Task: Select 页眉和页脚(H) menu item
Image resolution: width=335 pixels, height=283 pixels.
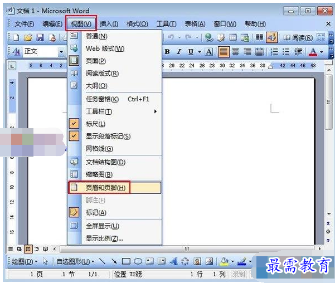Action: 114,188
